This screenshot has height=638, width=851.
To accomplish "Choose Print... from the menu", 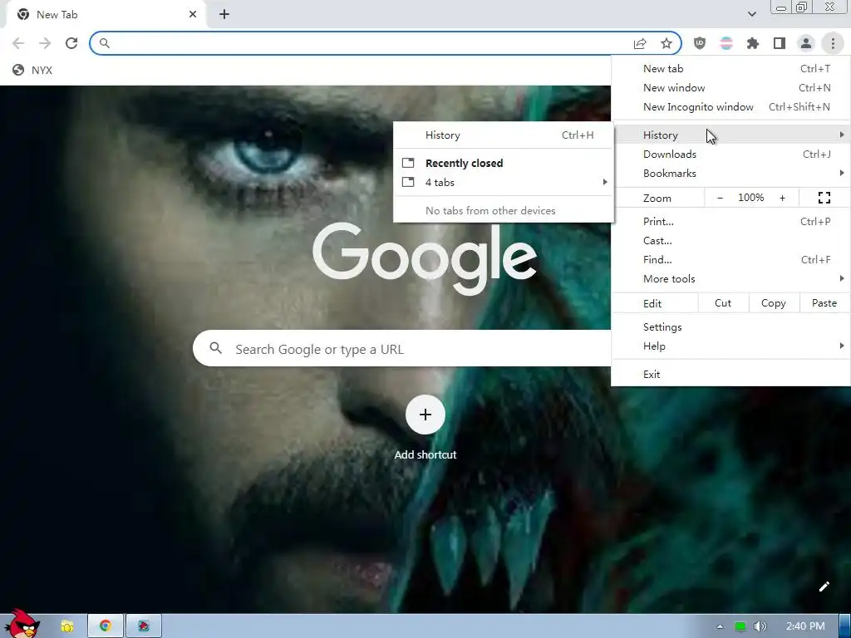I will click(x=730, y=221).
